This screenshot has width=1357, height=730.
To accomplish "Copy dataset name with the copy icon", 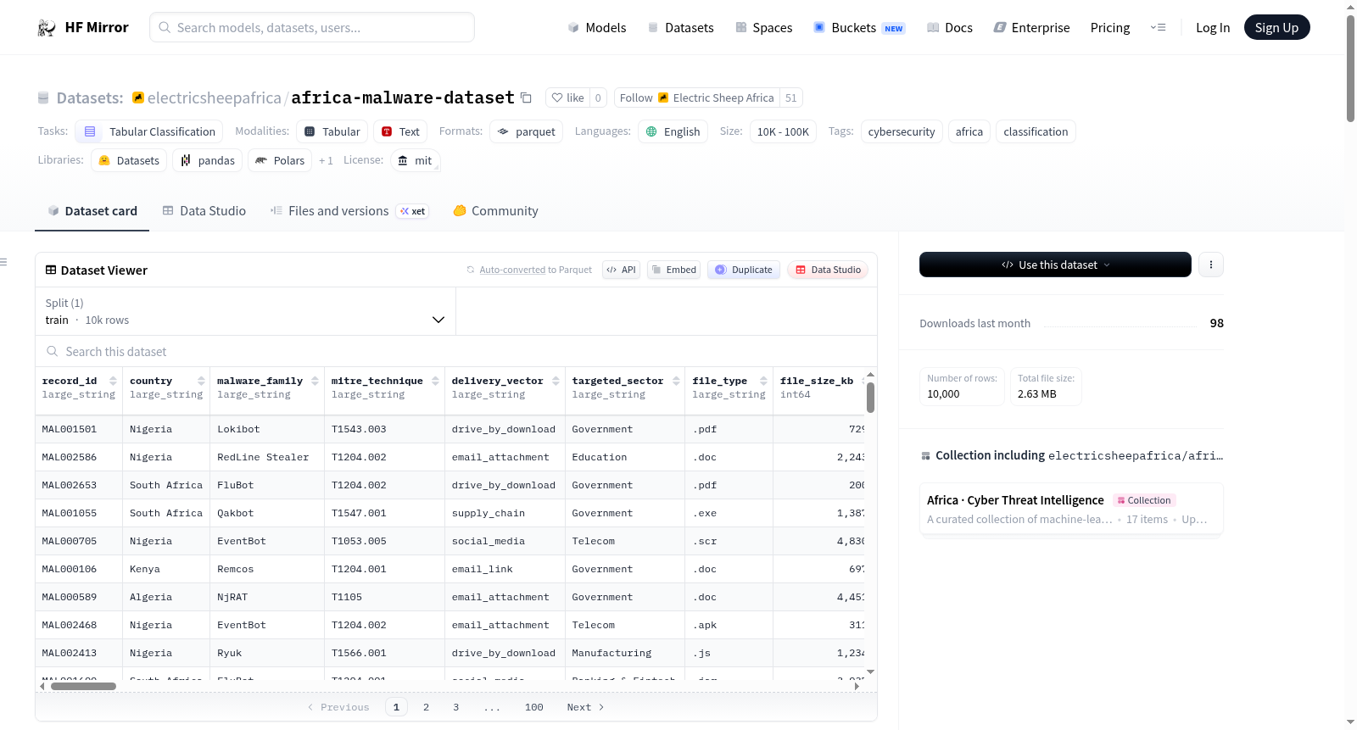I will click(526, 98).
